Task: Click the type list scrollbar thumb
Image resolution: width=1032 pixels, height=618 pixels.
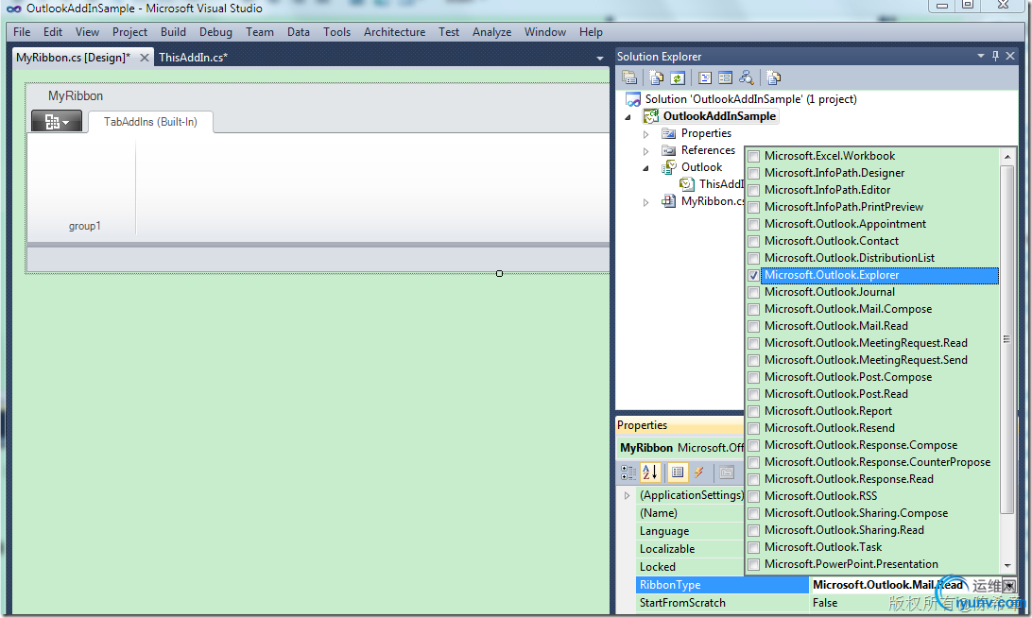Action: pyautogui.click(x=1007, y=339)
